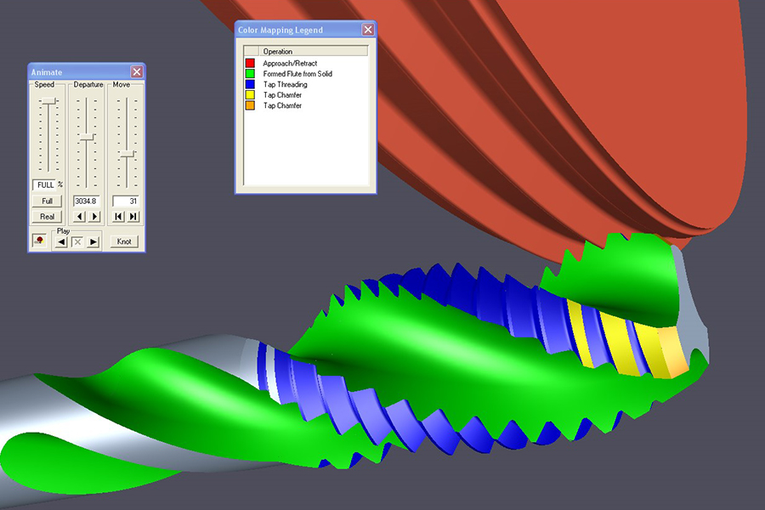Select the red Approach/Retract color swatch
The height and width of the screenshot is (510, 765).
(250, 64)
